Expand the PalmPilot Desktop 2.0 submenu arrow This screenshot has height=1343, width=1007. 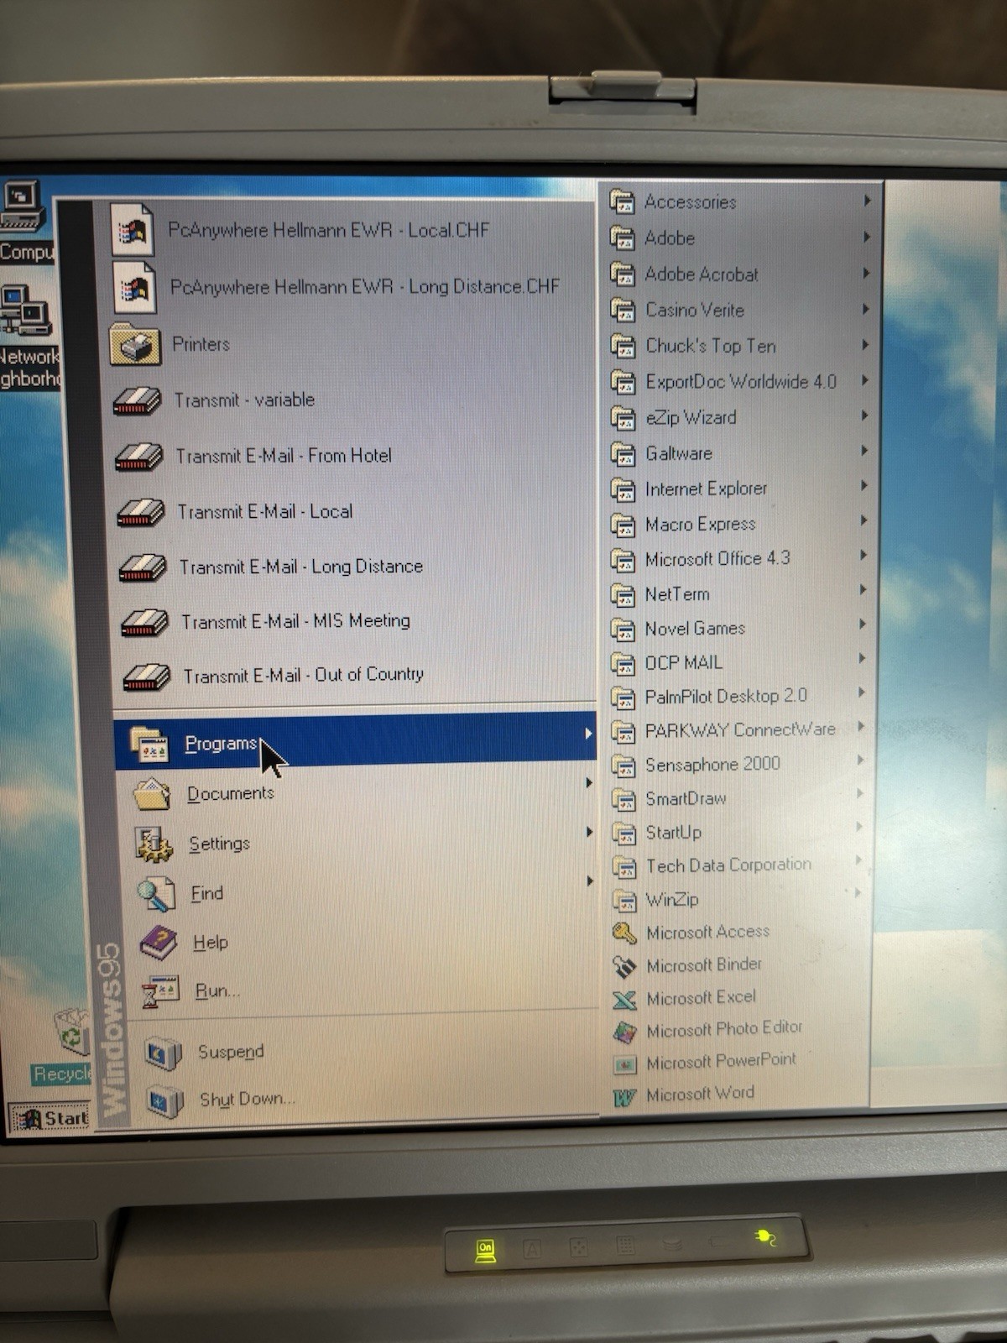coord(861,692)
